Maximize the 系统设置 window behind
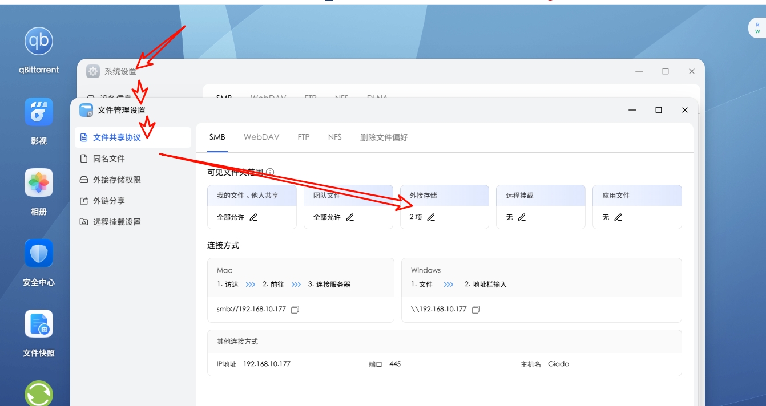This screenshot has width=766, height=406. (x=666, y=71)
